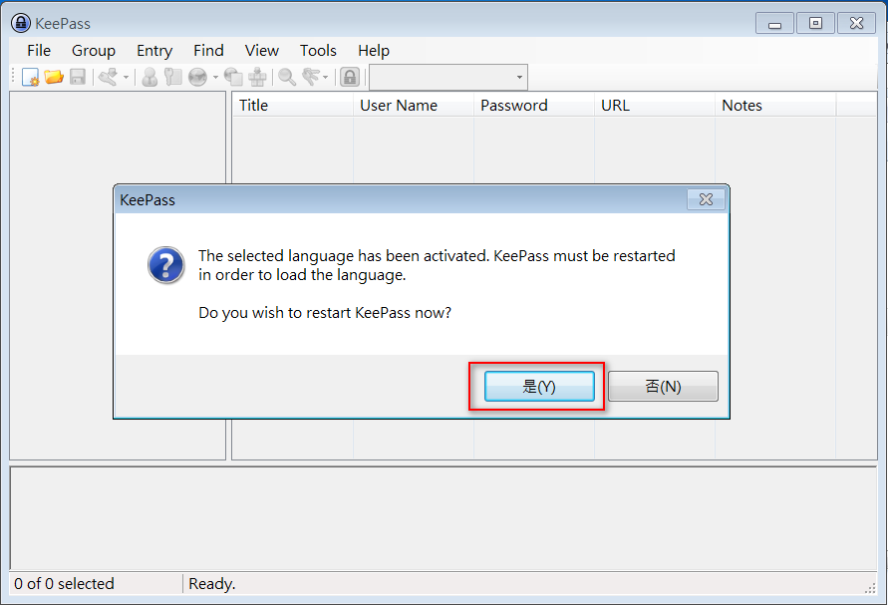Click the Show Entries keys icon
This screenshot has width=888, height=605.
click(312, 77)
